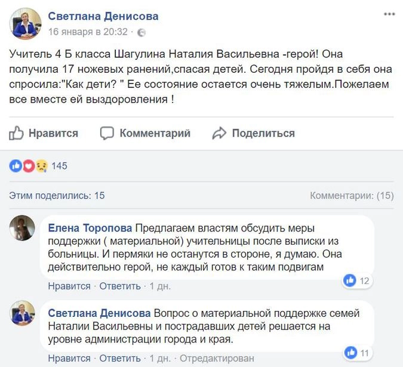Like Елена Торопова's comment via Нравится

[69, 286]
